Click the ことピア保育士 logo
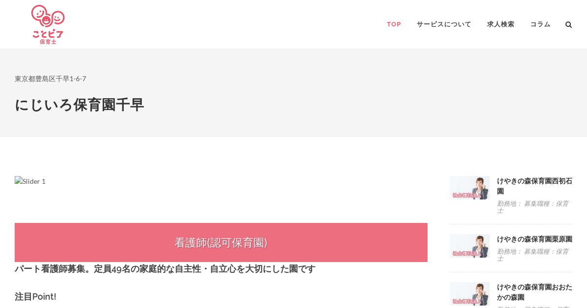The image size is (587, 308). (48, 24)
